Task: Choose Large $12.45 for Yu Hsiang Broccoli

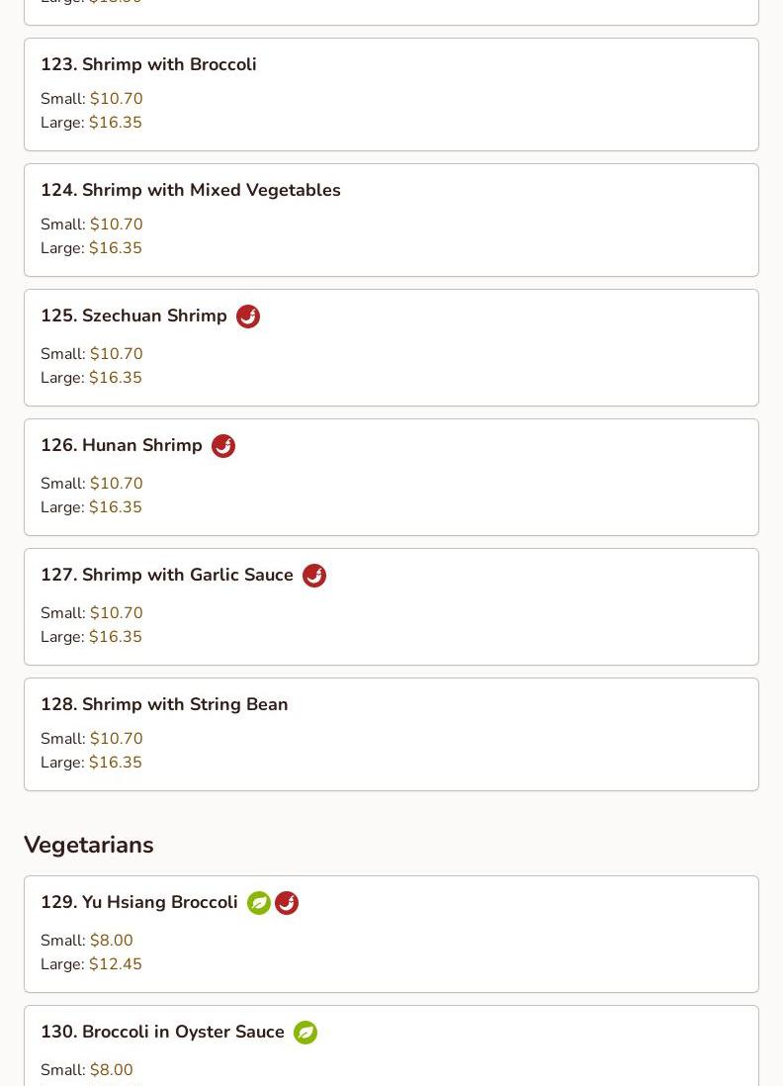Action: [91, 964]
